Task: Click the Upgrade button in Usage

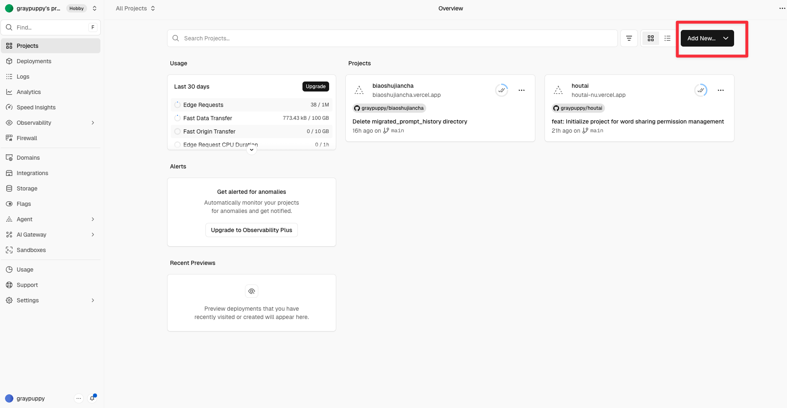Action: coord(315,87)
